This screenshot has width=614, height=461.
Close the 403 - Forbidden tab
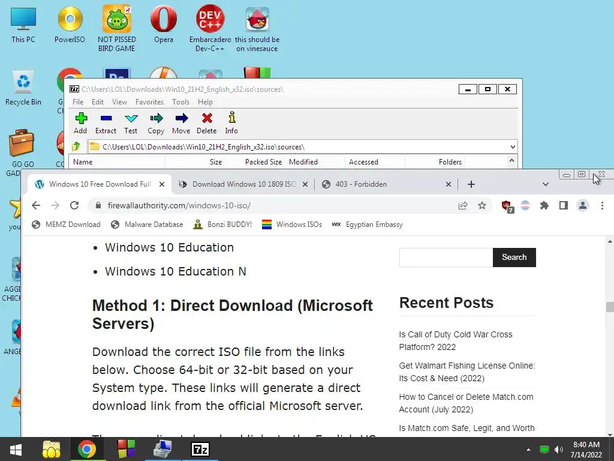pyautogui.click(x=449, y=184)
